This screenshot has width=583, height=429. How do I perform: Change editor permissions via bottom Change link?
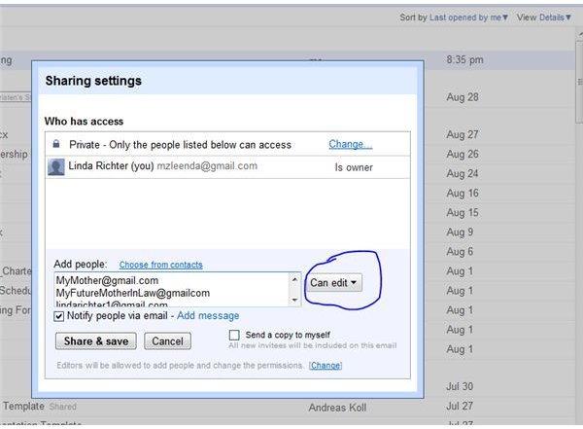[x=326, y=366]
